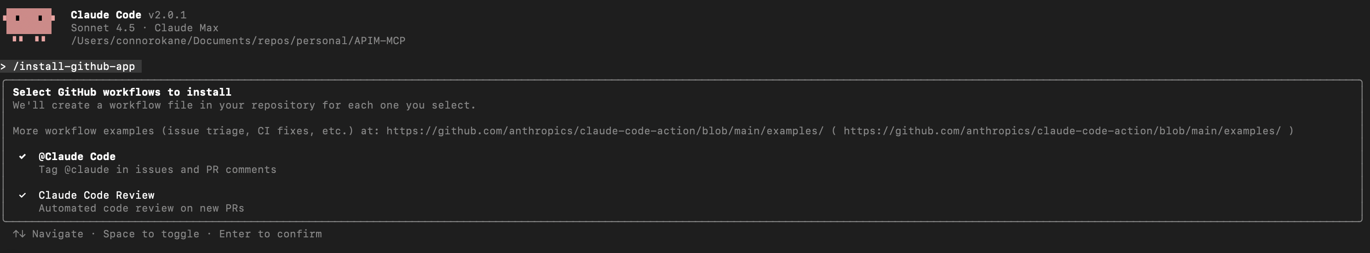Click the up/down arrows Navigate icon
The image size is (1370, 253).
click(19, 234)
